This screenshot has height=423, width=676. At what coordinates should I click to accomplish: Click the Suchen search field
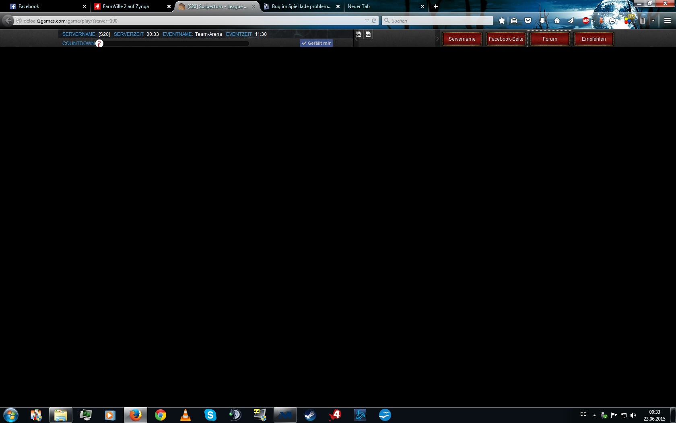tap(439, 21)
